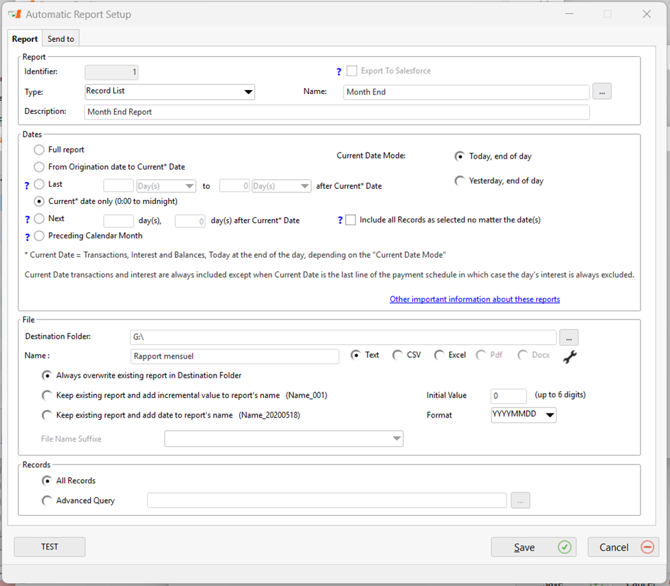Expand the YYYYMMDD Format dropdown

[549, 415]
